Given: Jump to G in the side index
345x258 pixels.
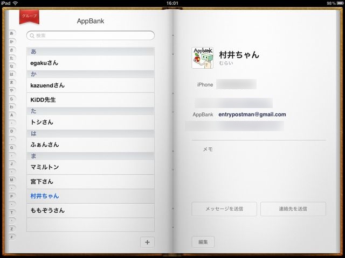Looking at the screenshot, I should click(12, 148).
